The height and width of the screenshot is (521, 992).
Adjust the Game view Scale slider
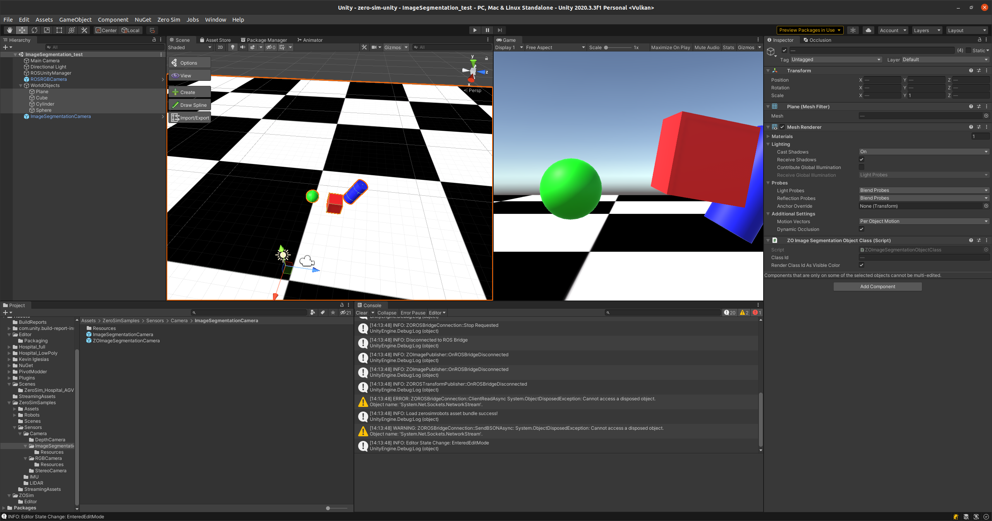click(606, 48)
